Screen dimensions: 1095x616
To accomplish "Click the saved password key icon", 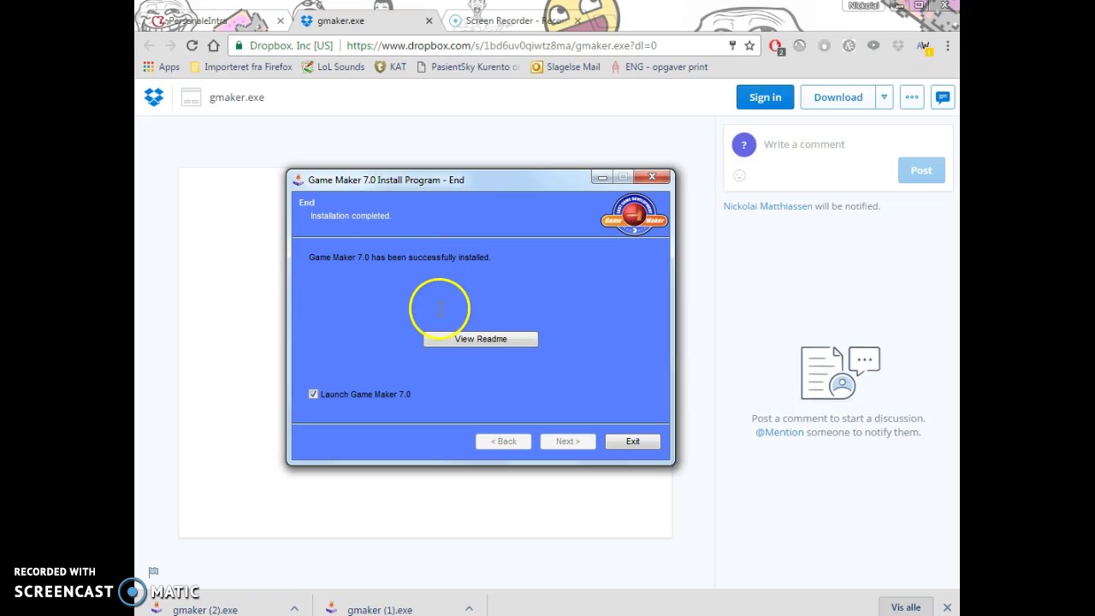I will coord(732,45).
